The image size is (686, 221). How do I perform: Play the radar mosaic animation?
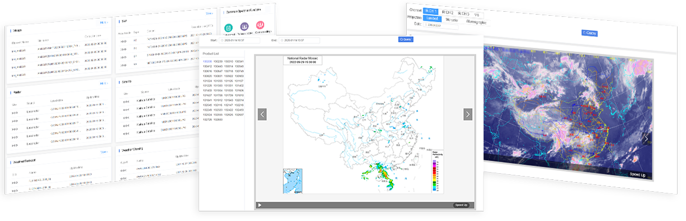pyautogui.click(x=260, y=205)
